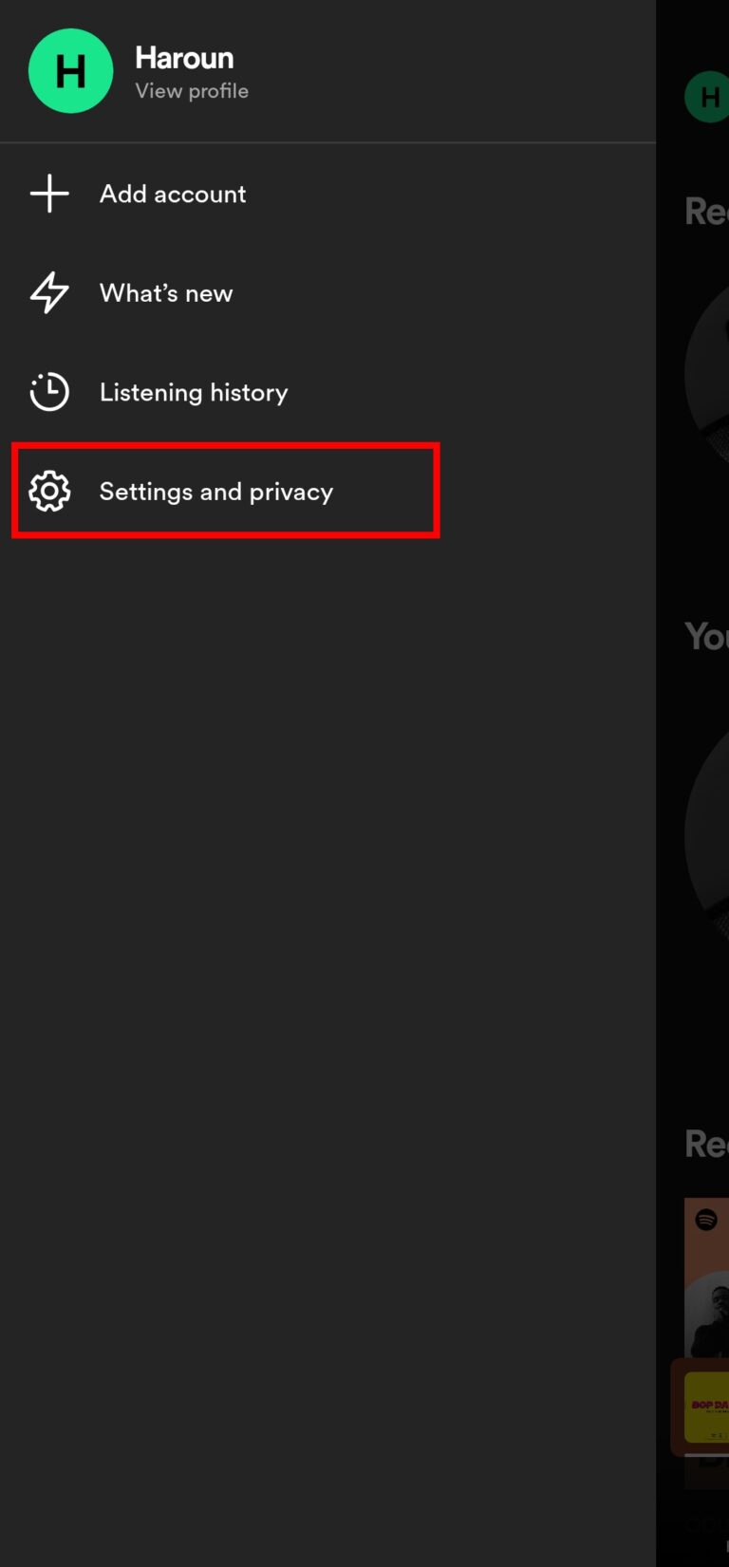Tap Haroun's green H avatar in the drawer
Screen dimensions: 729x1567
point(71,70)
